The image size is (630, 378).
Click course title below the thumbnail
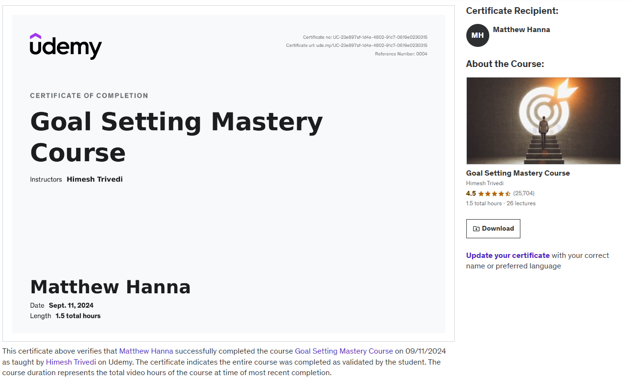[x=518, y=173]
